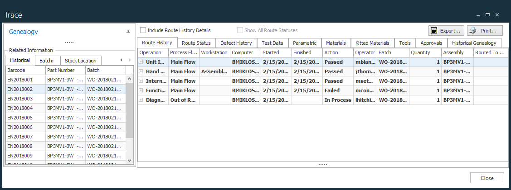The width and height of the screenshot is (511, 190).
Task: Expand the Unit I... operation row
Action: [141, 62]
